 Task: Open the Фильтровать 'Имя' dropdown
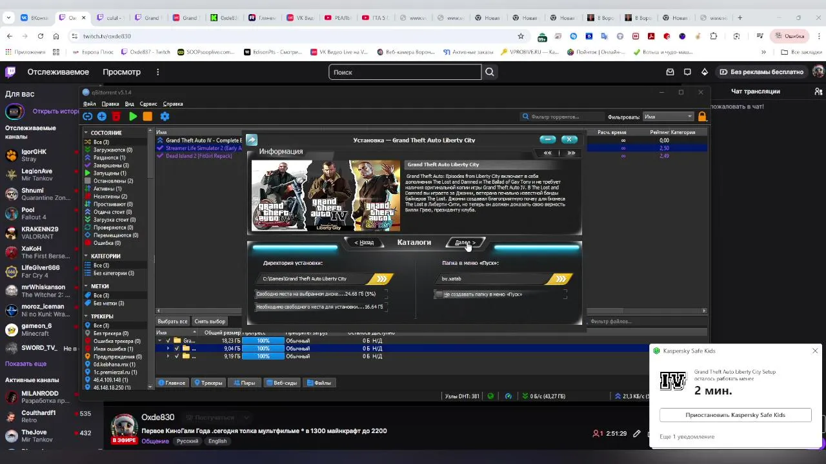tap(668, 117)
